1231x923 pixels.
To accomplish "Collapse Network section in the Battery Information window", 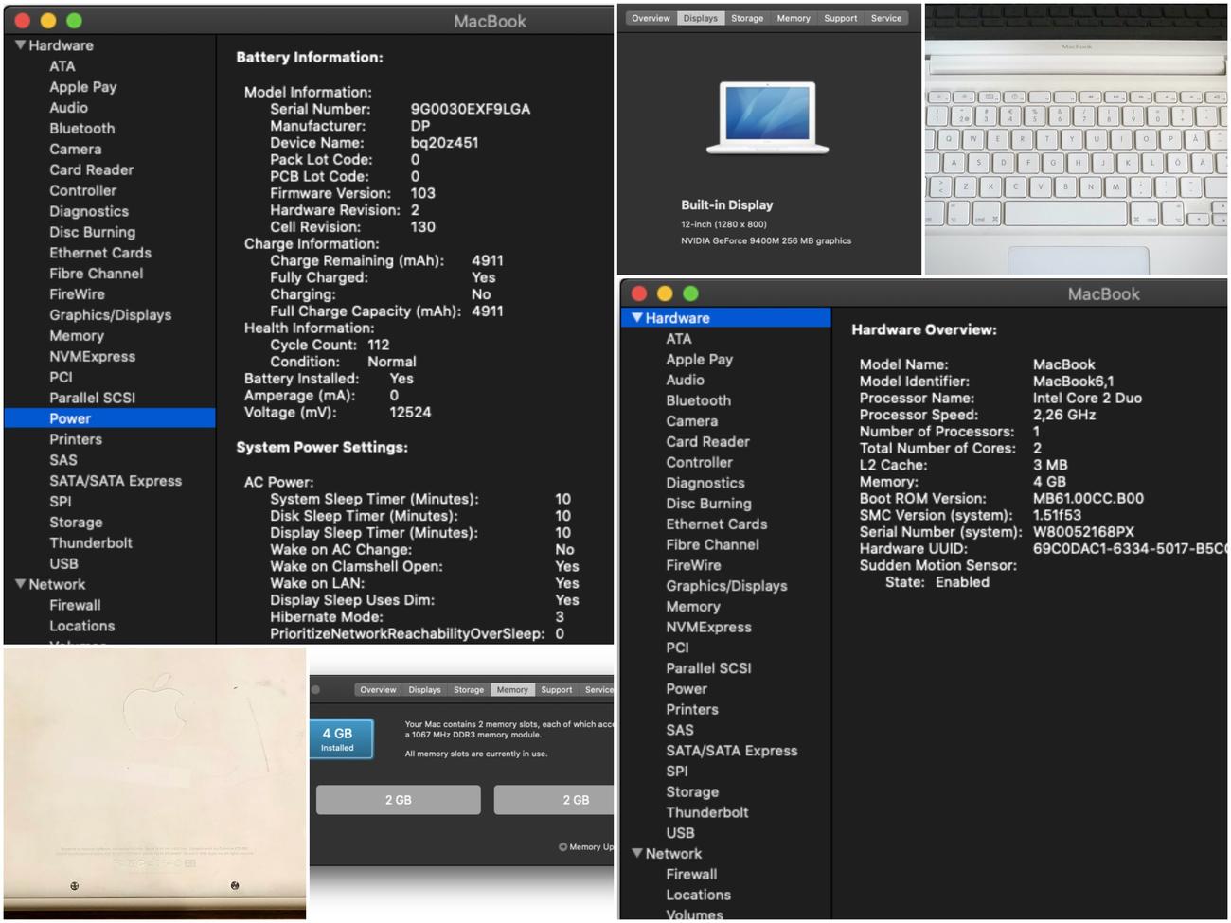I will [x=20, y=584].
